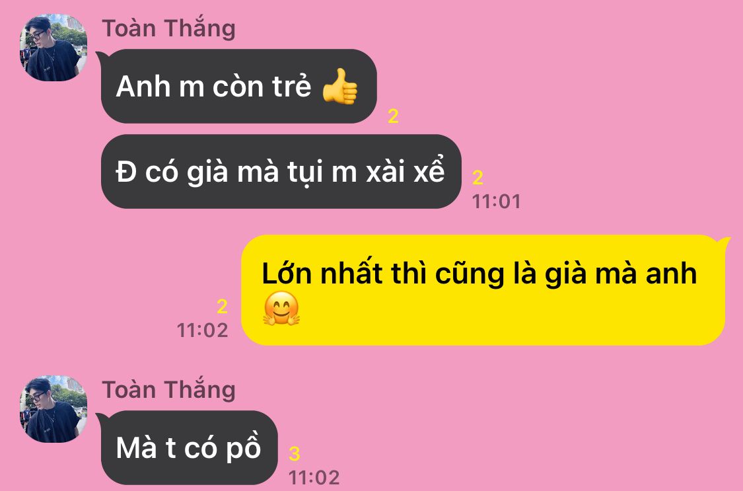
Task: Select the 'Đ có già mà tụi m xài xể' bubble
Action: click(x=281, y=172)
